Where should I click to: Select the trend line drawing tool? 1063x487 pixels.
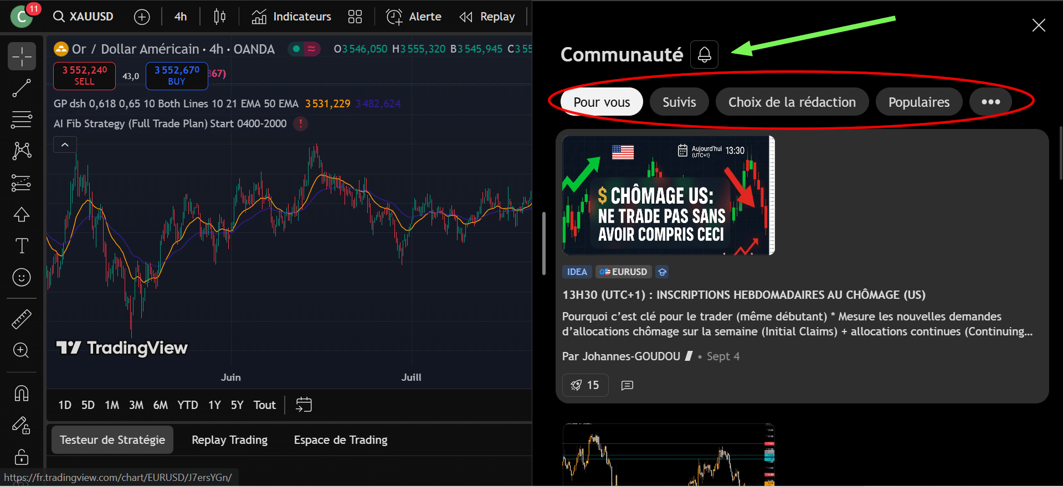pos(22,88)
